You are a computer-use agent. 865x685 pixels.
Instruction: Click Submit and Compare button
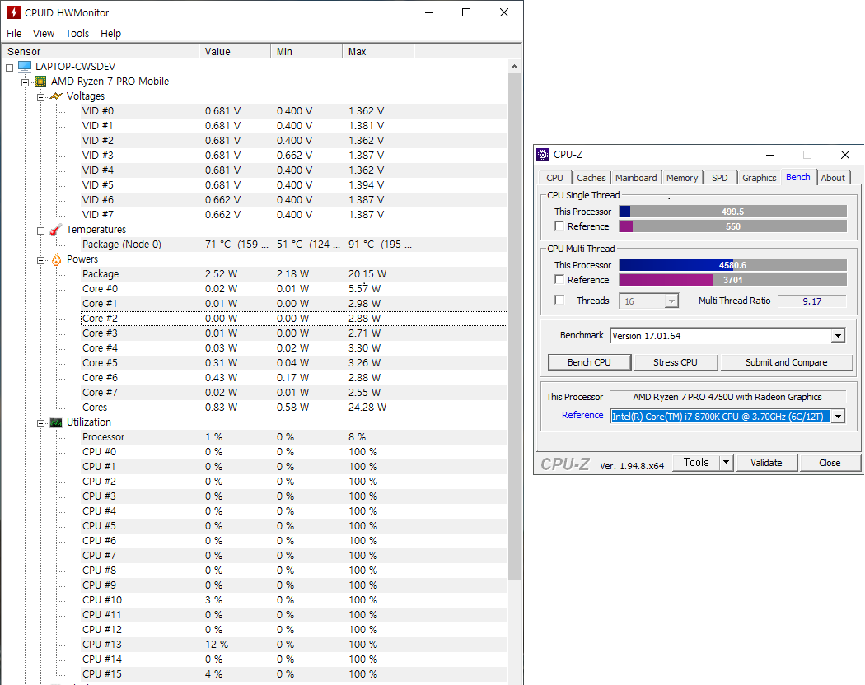786,362
